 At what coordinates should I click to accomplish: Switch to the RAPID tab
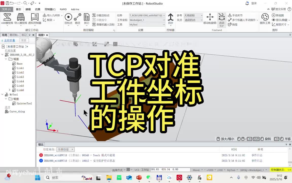pyautogui.click(x=63, y=9)
